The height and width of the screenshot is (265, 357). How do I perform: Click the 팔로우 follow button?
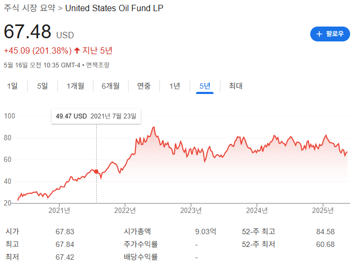pyautogui.click(x=330, y=34)
